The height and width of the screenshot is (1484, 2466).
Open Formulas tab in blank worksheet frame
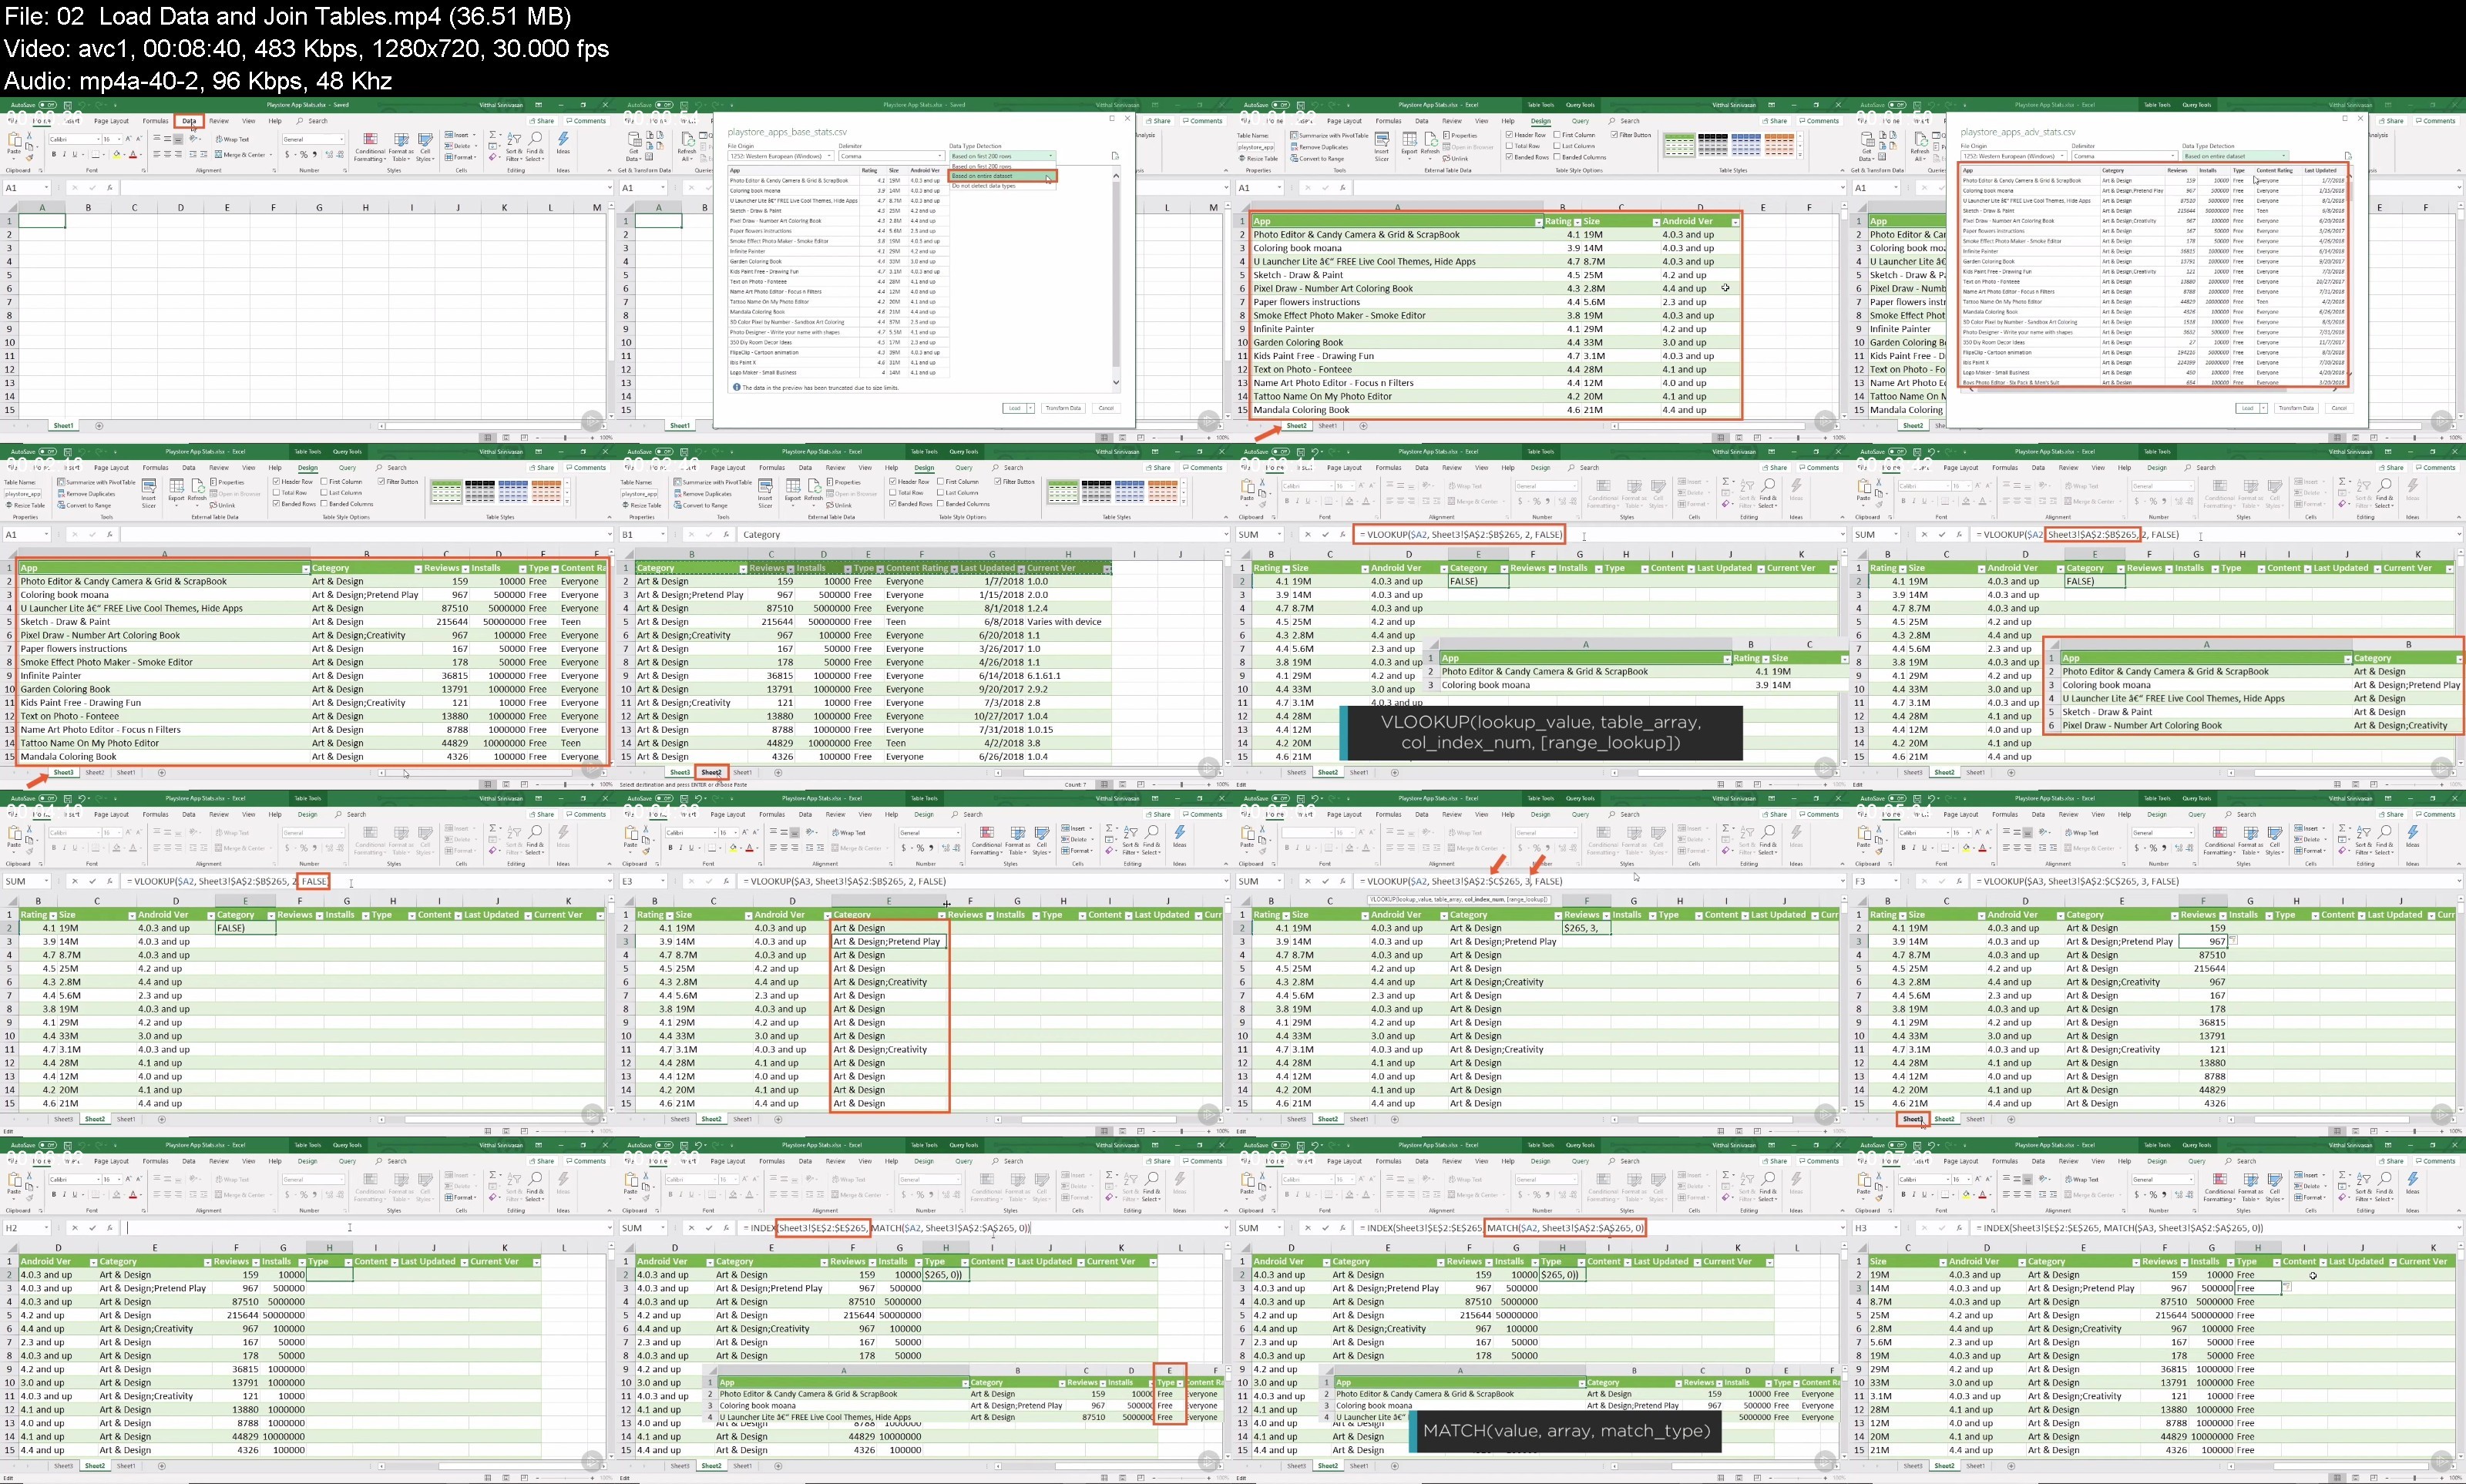[x=156, y=121]
